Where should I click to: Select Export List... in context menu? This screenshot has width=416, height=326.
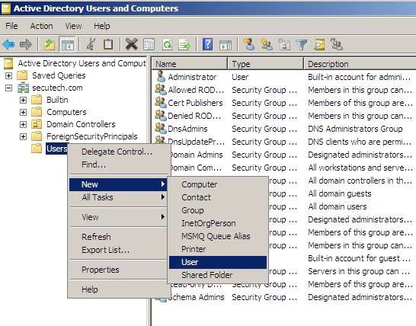pyautogui.click(x=118, y=250)
